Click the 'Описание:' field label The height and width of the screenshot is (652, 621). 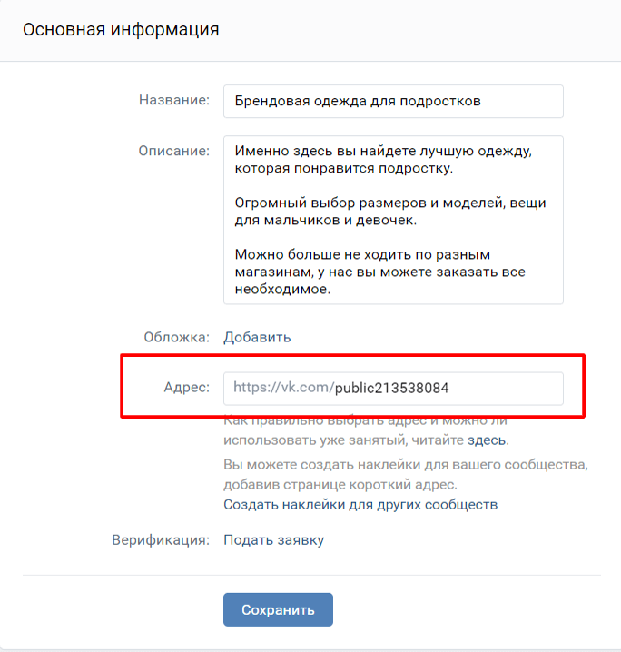pos(174,151)
